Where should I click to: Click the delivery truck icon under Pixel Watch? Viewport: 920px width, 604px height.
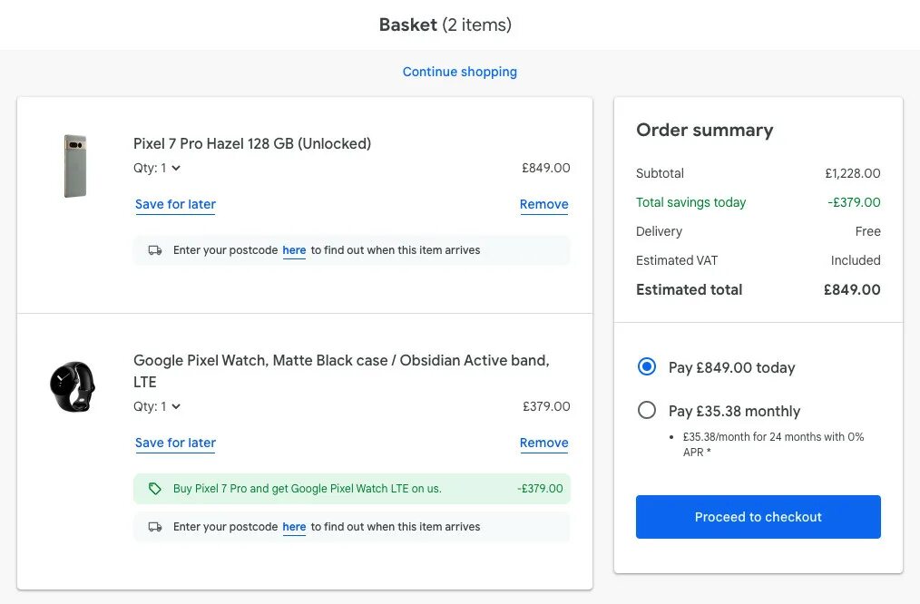coord(155,527)
